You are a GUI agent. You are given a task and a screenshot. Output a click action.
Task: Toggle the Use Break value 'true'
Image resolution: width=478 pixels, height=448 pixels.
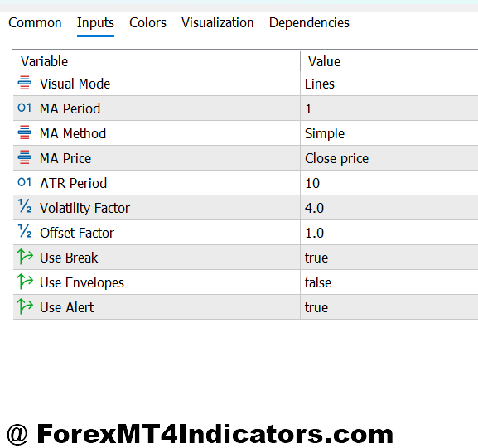pos(316,258)
